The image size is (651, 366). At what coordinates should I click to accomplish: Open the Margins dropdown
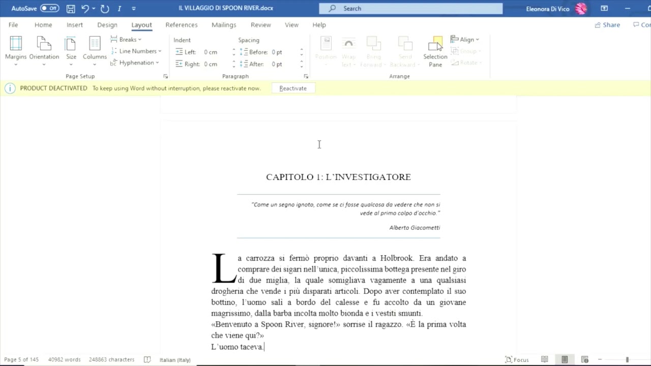pos(16,51)
